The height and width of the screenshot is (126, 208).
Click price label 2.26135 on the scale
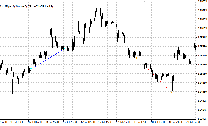coord(202,28)
